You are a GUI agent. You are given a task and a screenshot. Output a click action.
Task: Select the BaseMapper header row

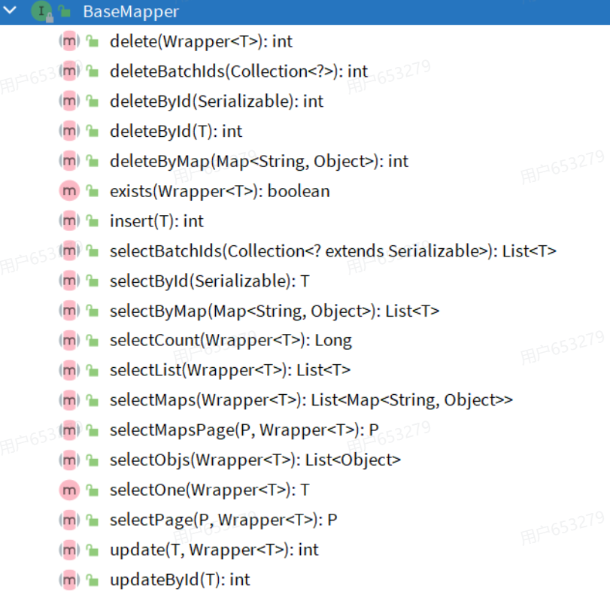pyautogui.click(x=305, y=12)
